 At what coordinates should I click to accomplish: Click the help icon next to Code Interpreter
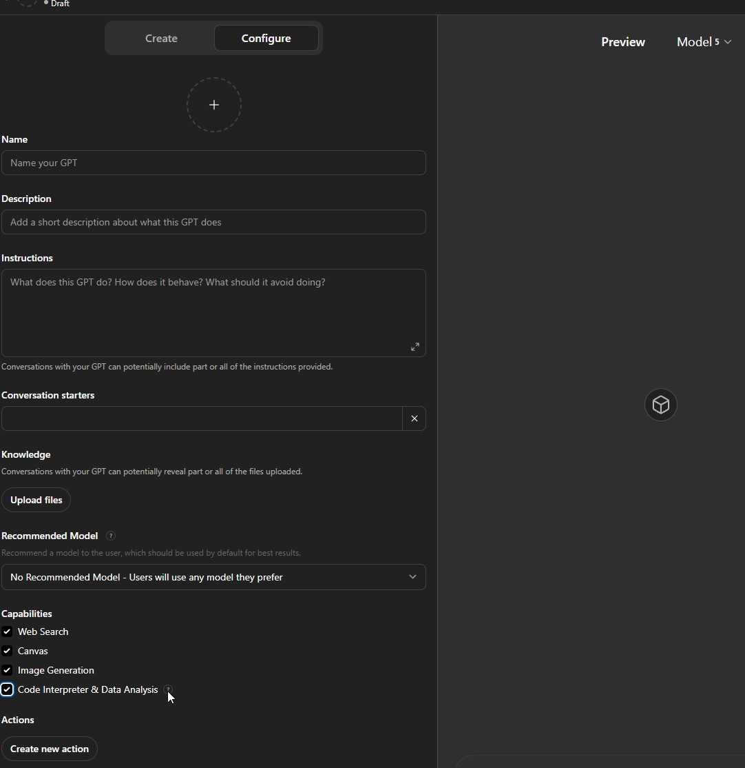[168, 689]
